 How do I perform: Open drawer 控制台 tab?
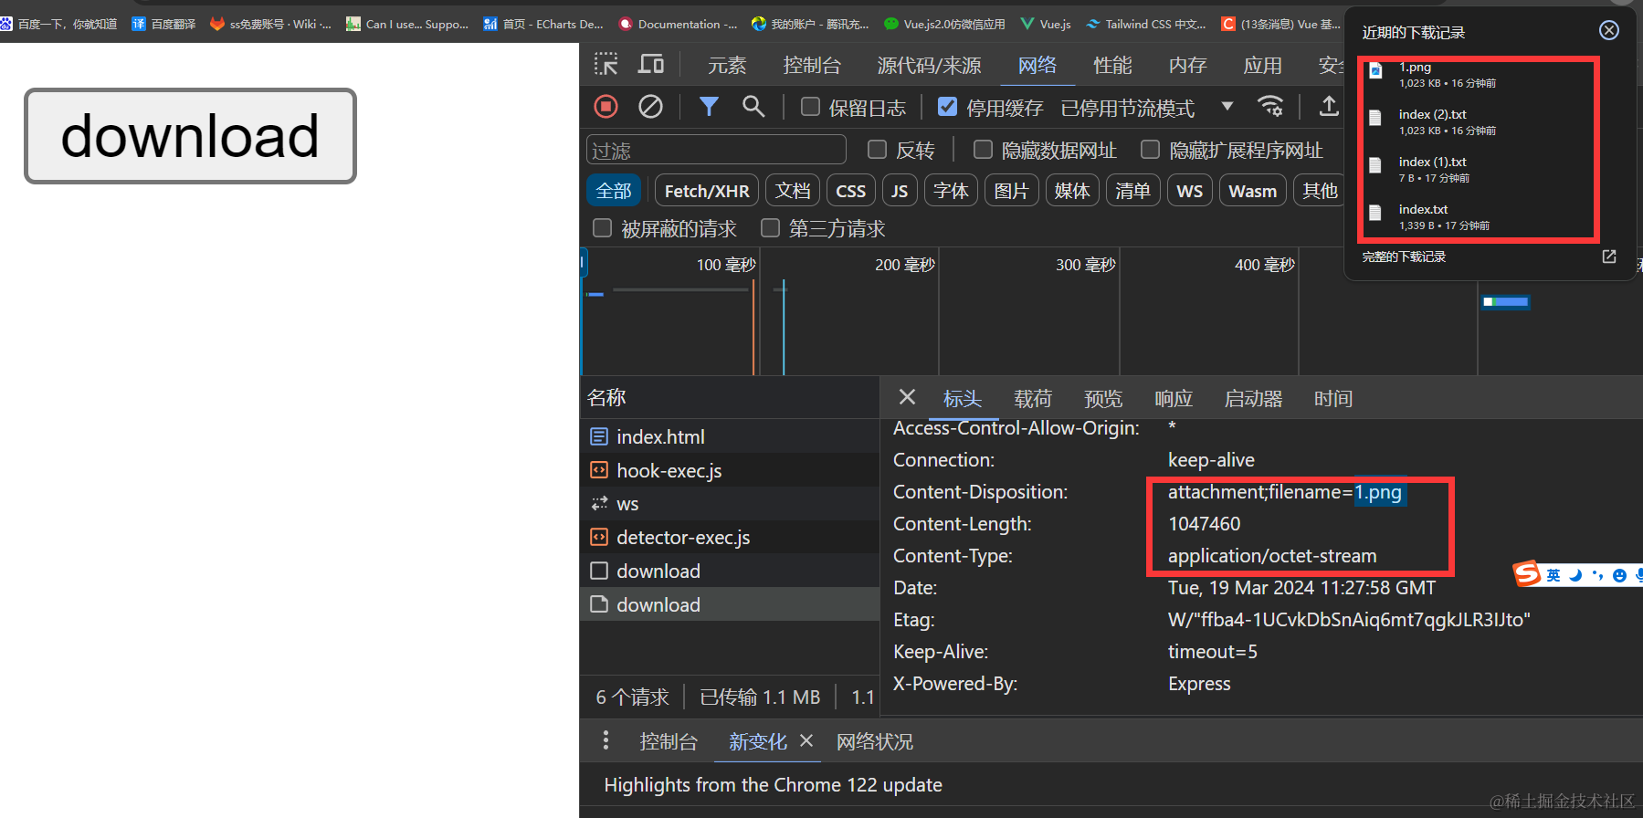click(x=669, y=741)
